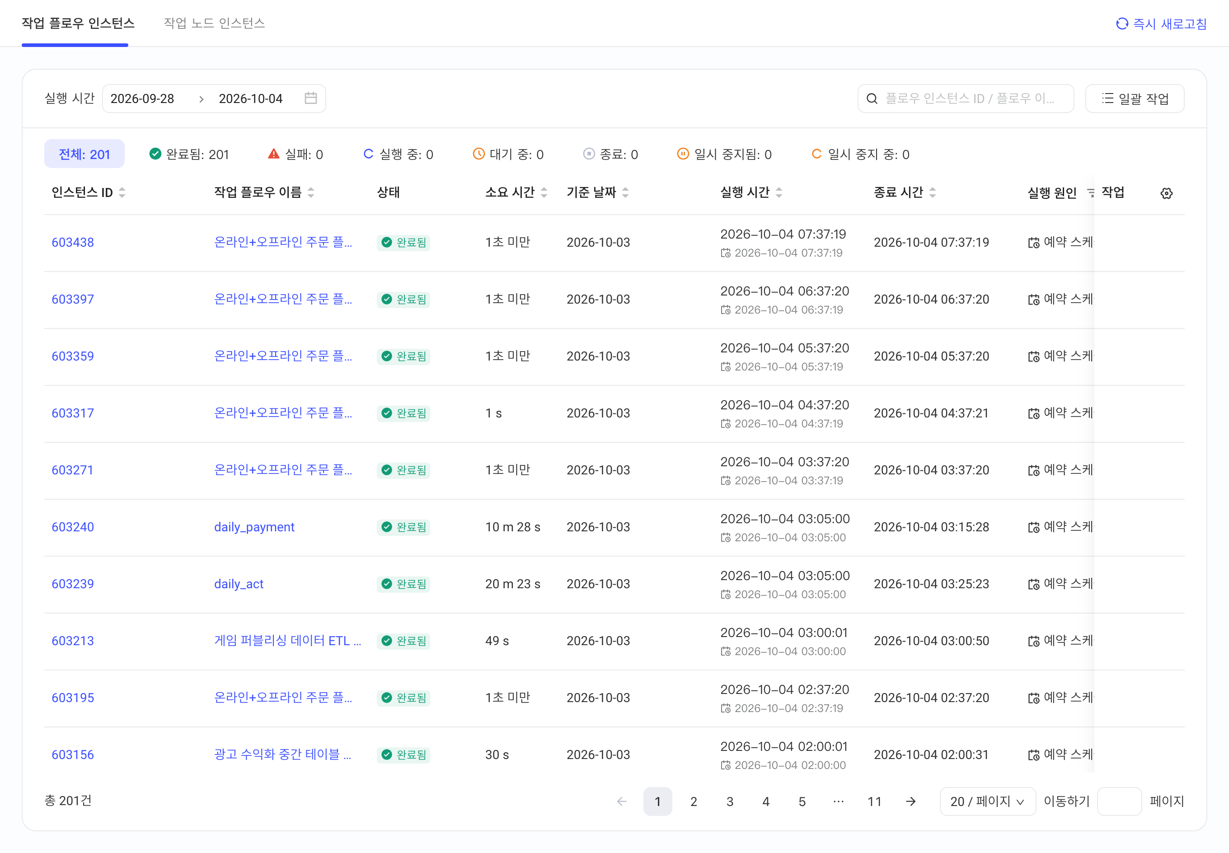This screenshot has height=853, width=1229.
Task: Open end date 2026-10-04 picker
Action: [x=251, y=98]
